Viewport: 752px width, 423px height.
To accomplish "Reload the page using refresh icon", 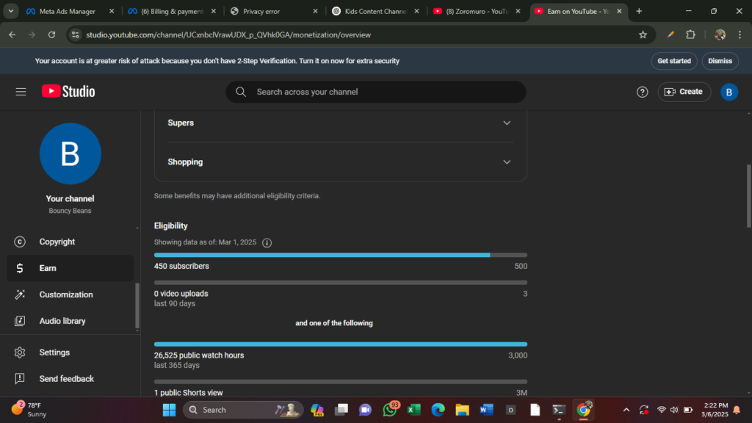I will (51, 35).
